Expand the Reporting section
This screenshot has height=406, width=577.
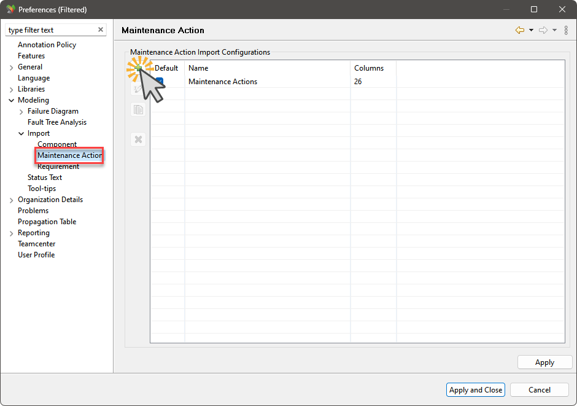(x=11, y=232)
